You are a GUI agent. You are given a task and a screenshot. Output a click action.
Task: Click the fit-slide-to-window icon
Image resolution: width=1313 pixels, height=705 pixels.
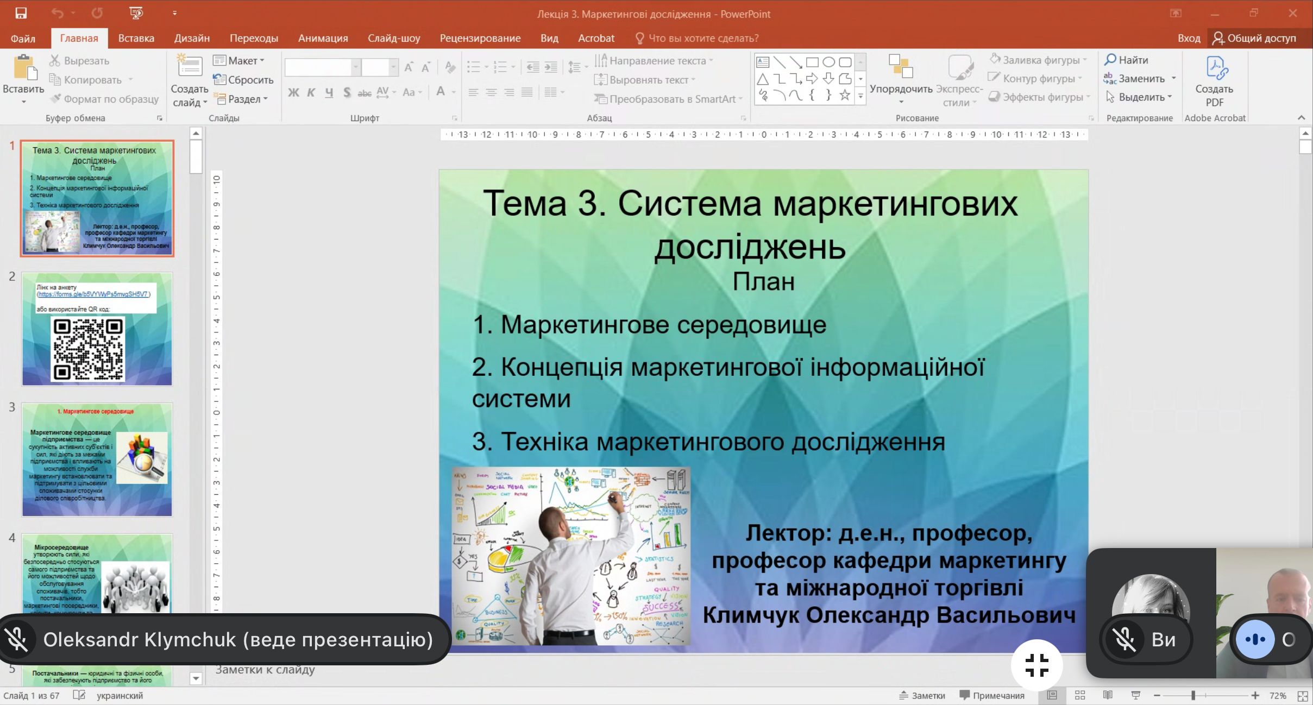[1303, 696]
